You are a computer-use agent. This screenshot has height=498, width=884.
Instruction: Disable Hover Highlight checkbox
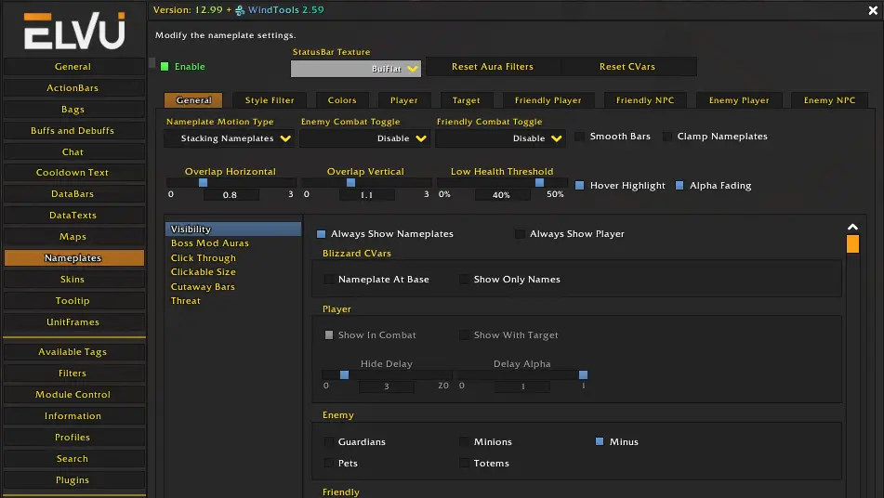(x=579, y=185)
